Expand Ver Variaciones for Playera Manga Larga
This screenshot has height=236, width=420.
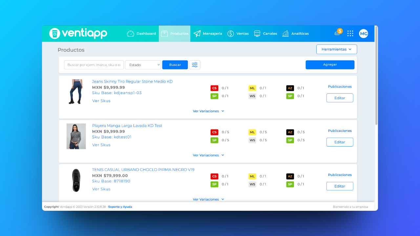(208, 155)
